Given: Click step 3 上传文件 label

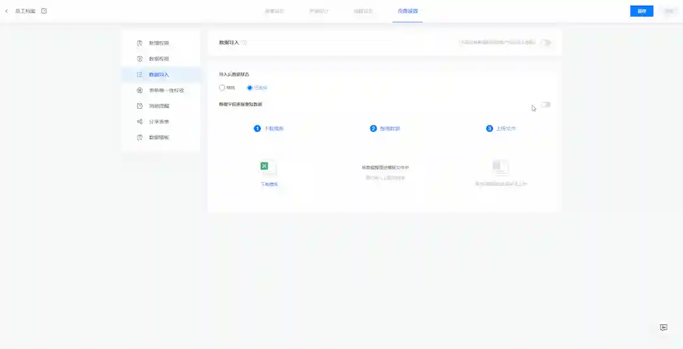Looking at the screenshot, I should tap(505, 128).
